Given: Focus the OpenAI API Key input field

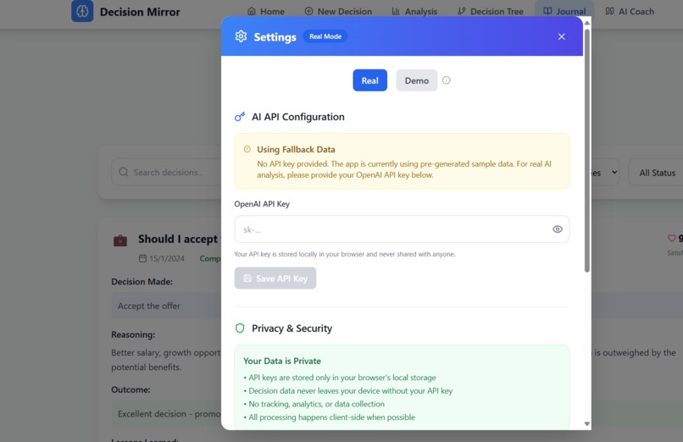Looking at the screenshot, I should pyautogui.click(x=402, y=229).
